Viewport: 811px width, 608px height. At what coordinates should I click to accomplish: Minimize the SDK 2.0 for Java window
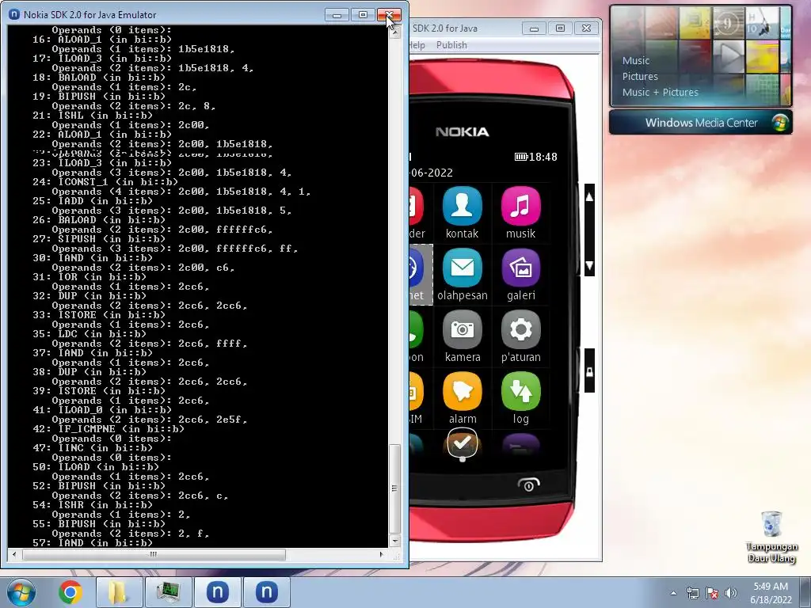[x=534, y=28]
